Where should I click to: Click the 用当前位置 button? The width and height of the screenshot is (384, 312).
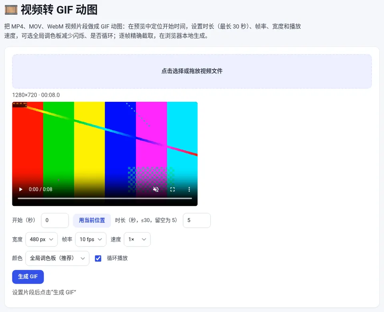(x=92, y=220)
